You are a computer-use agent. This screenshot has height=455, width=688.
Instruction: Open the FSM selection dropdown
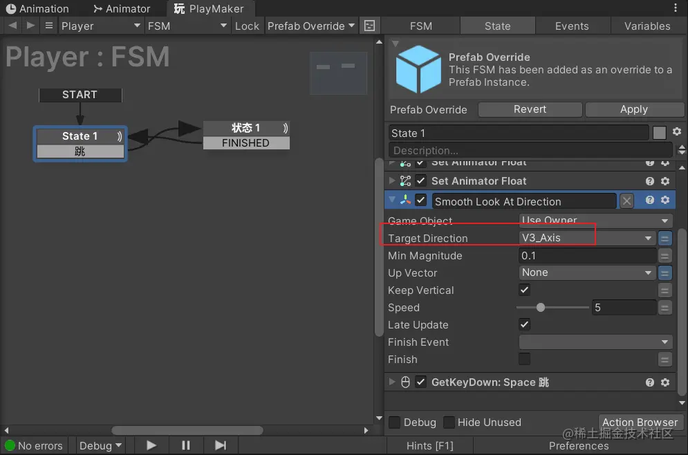187,26
